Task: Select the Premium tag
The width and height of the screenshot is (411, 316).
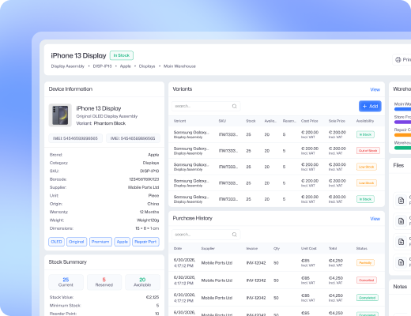Action: (x=100, y=242)
